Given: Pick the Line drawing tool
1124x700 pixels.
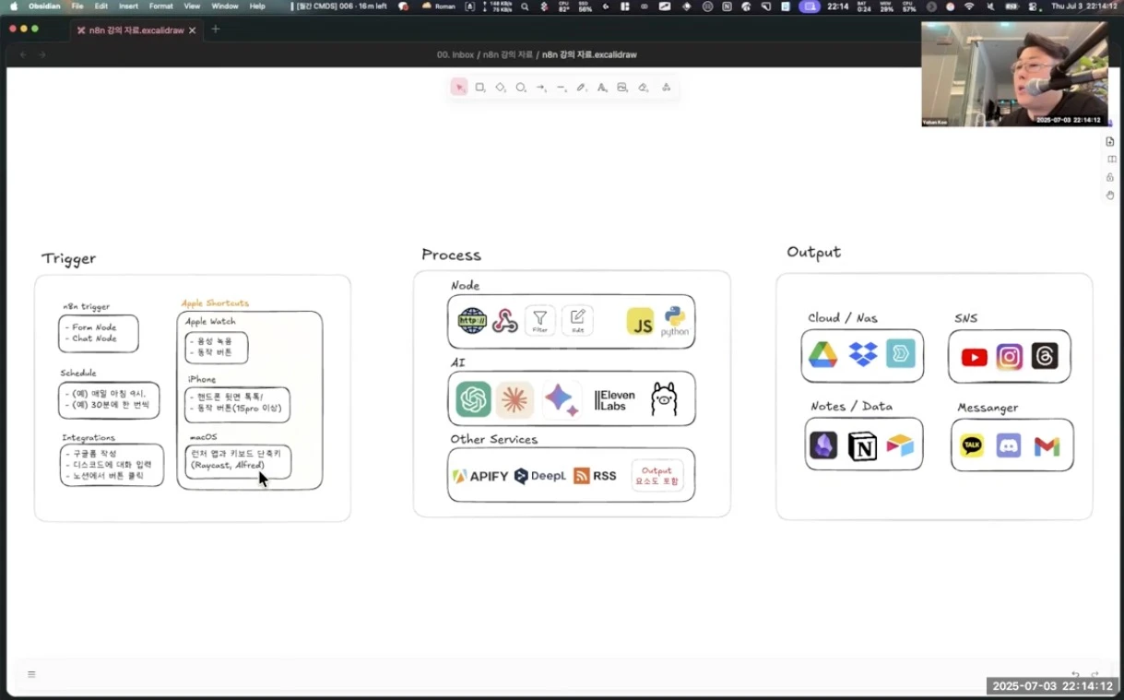Looking at the screenshot, I should coord(562,88).
